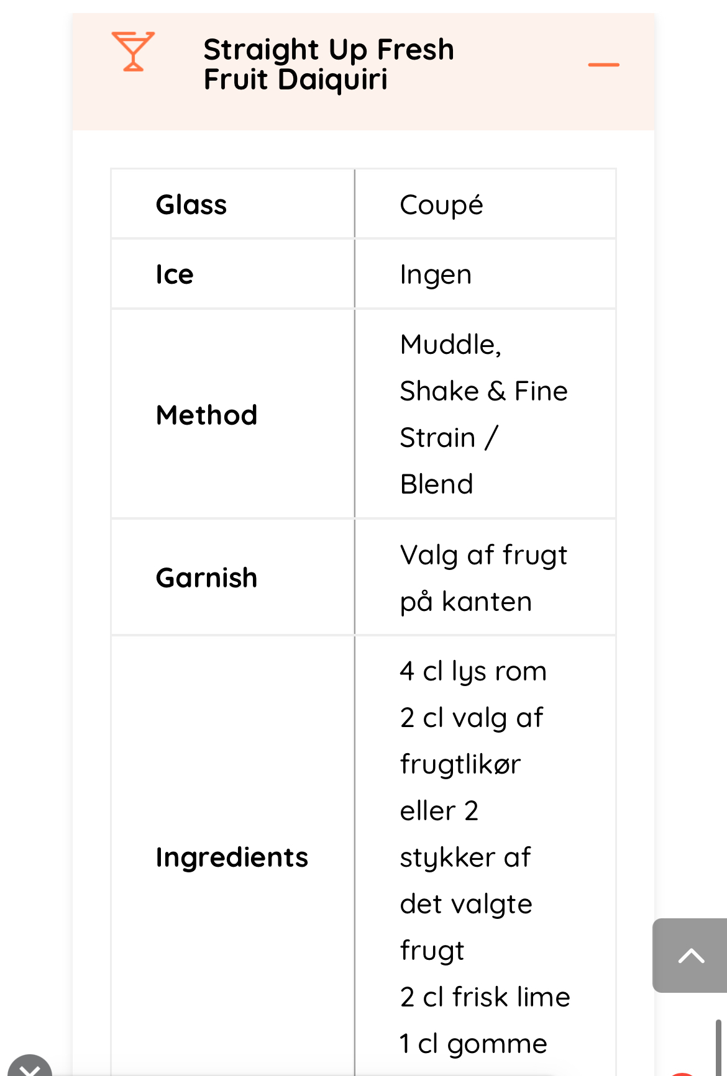Click the Coupé glass value

pyautogui.click(x=441, y=205)
